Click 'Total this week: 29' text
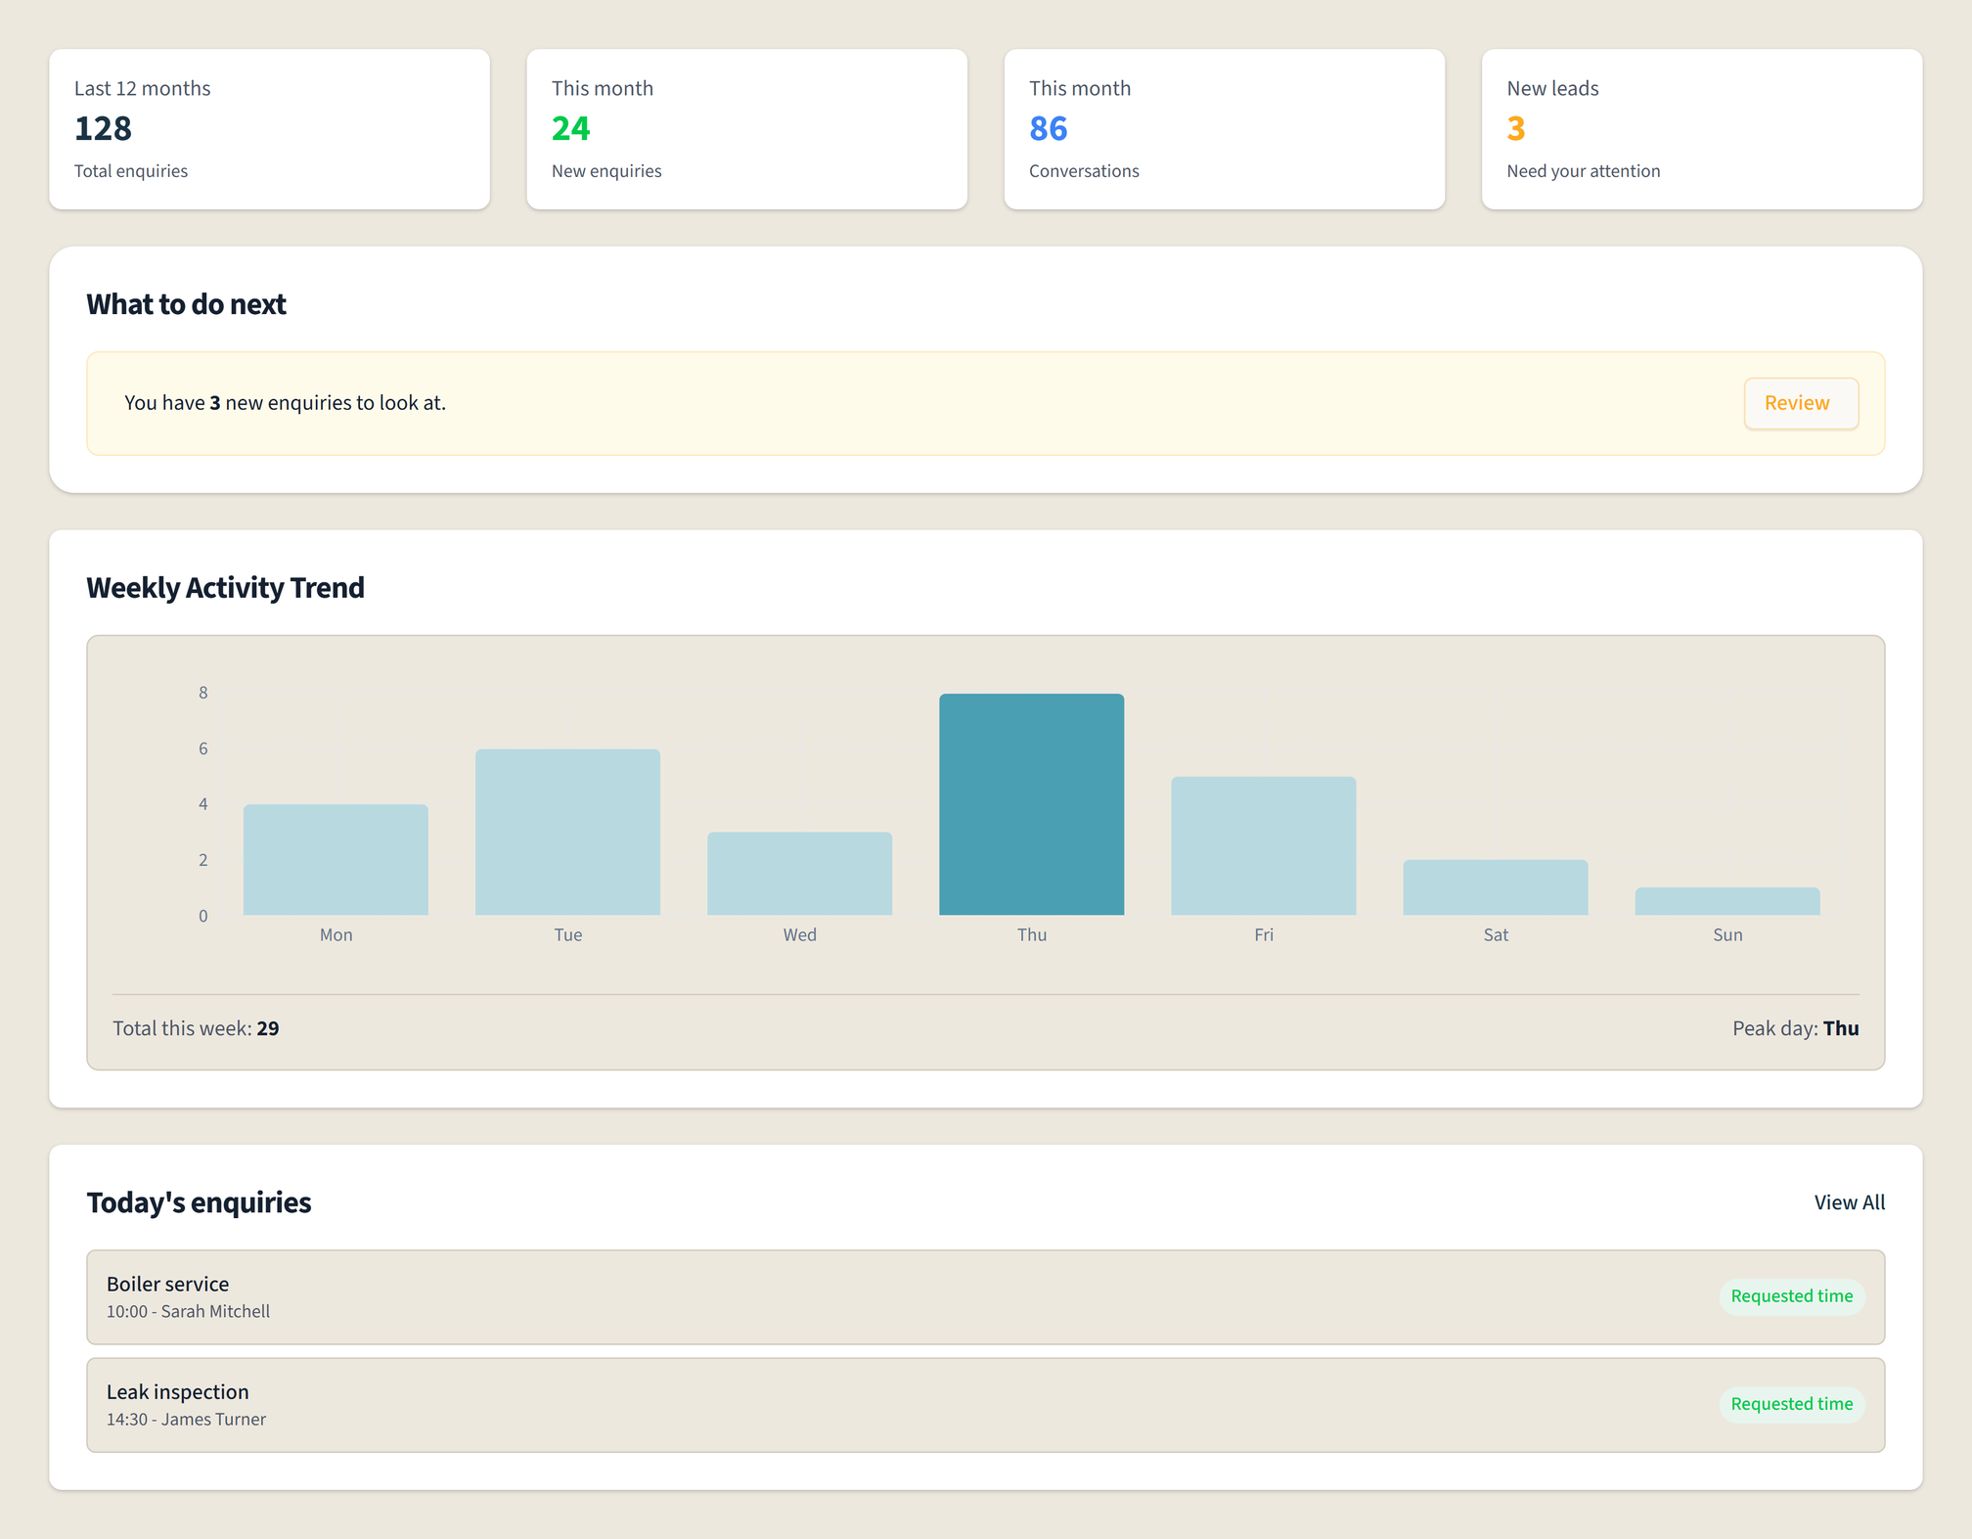This screenshot has height=1539, width=1972. [196, 1028]
